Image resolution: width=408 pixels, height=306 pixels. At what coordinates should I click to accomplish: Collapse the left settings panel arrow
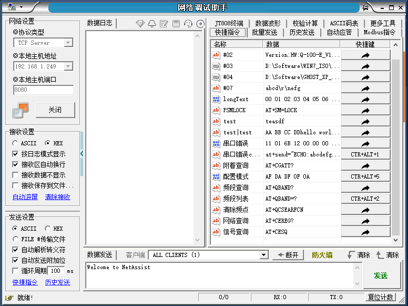[81, 153]
